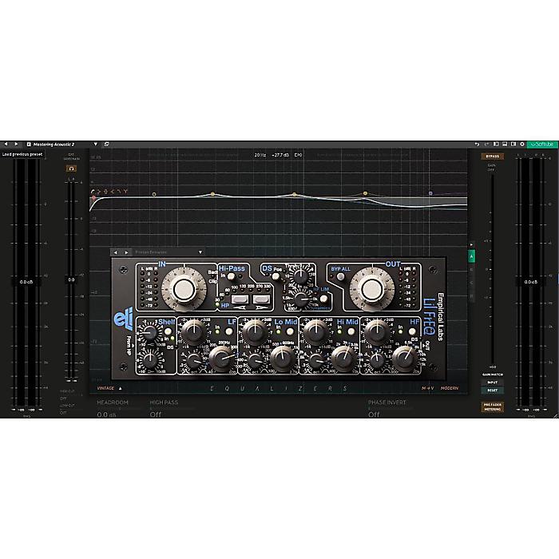The image size is (559, 559).
Task: Select the bell filter shape icon
Action: [x=105, y=192]
